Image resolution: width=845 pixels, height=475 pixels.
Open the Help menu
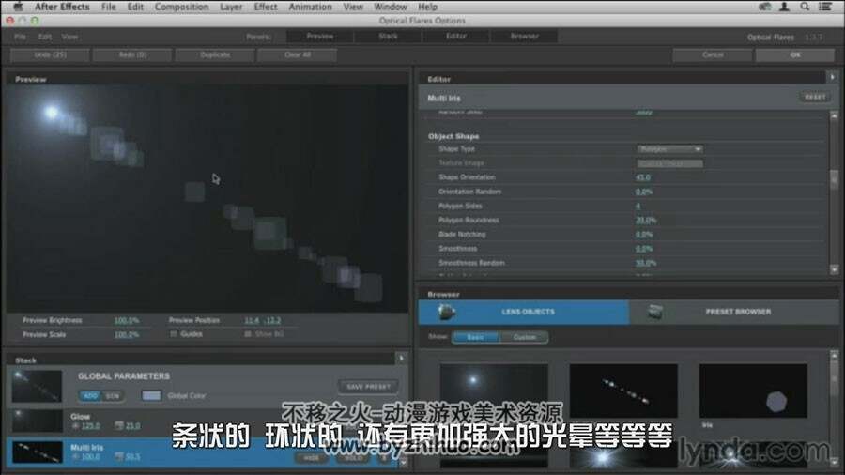(428, 7)
